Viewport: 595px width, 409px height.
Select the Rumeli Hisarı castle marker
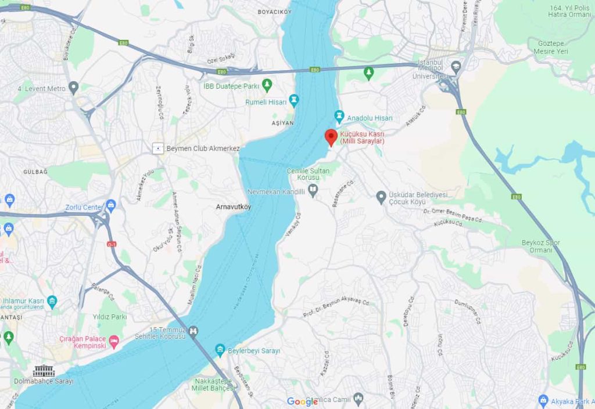pyautogui.click(x=293, y=101)
